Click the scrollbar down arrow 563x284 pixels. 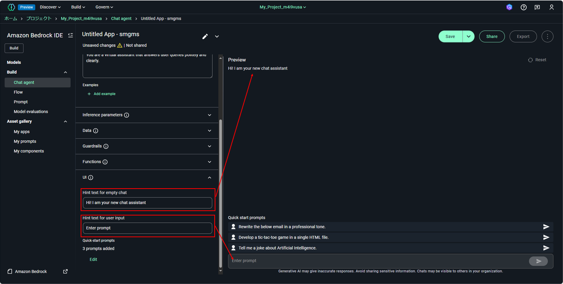tap(221, 271)
